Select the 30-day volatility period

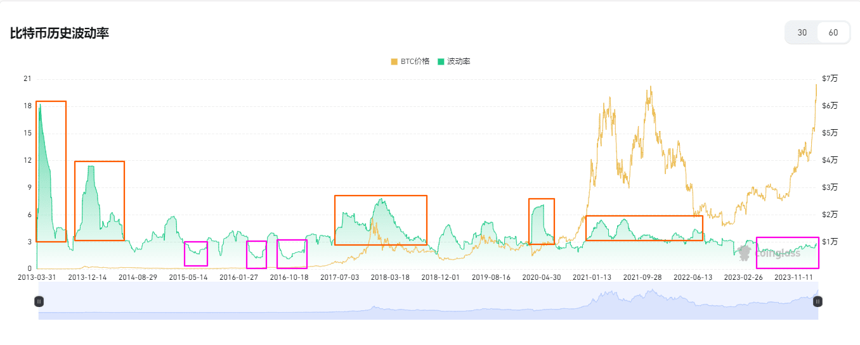coord(802,32)
